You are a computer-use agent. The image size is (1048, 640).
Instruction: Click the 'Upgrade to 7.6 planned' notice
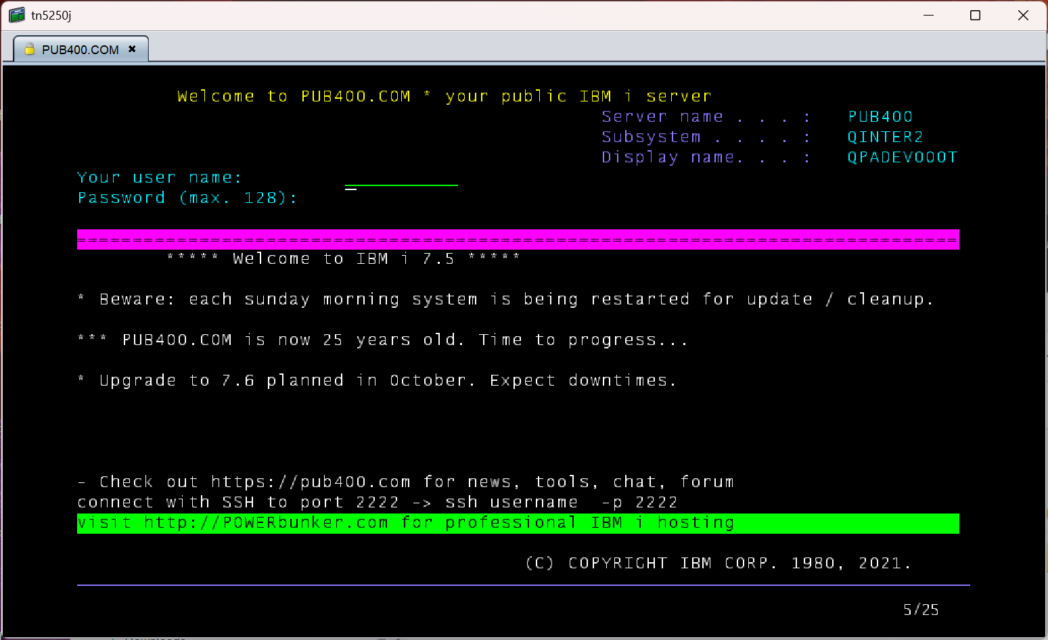377,380
